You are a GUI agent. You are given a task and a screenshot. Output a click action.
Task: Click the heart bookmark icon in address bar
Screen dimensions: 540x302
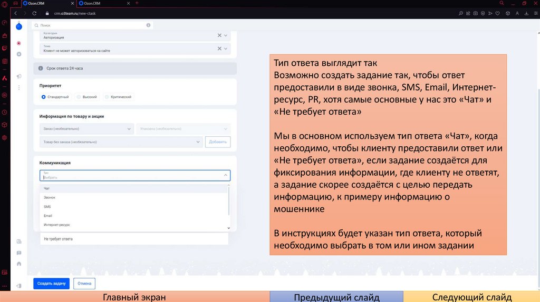[498, 13]
